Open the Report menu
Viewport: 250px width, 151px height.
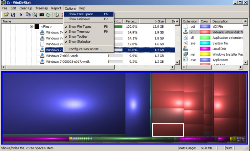56,8
